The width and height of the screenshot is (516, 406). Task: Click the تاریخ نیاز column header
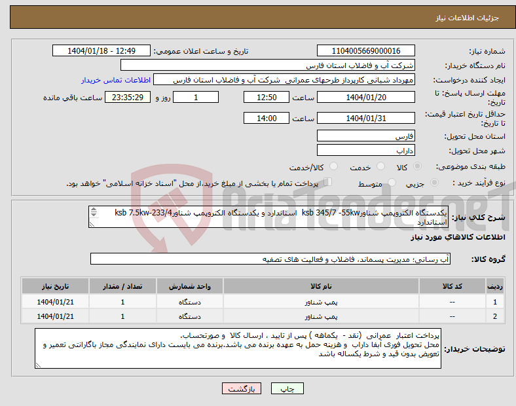coord(55,286)
